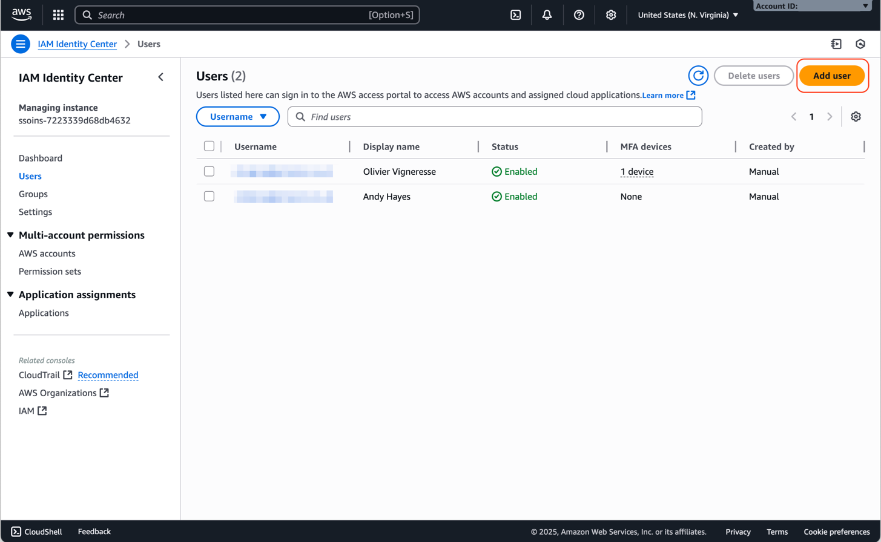Go to Dashboard in the sidebar
This screenshot has height=542, width=881.
click(41, 158)
